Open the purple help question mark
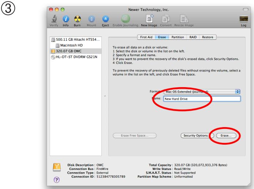 tap(56, 179)
